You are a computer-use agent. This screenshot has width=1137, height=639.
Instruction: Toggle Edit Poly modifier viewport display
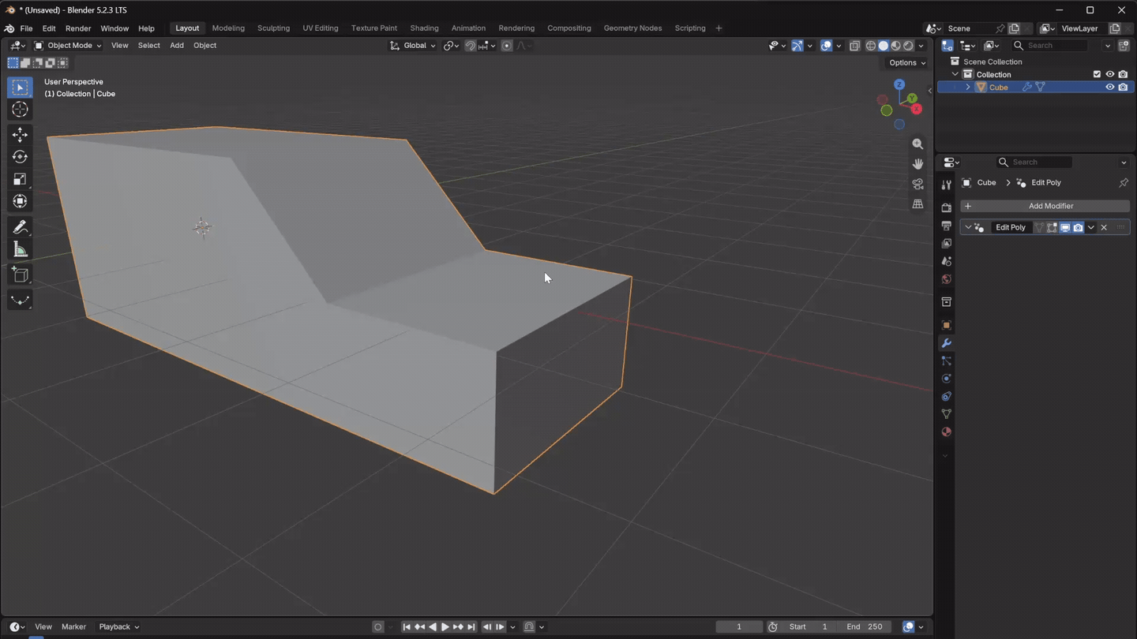point(1065,227)
